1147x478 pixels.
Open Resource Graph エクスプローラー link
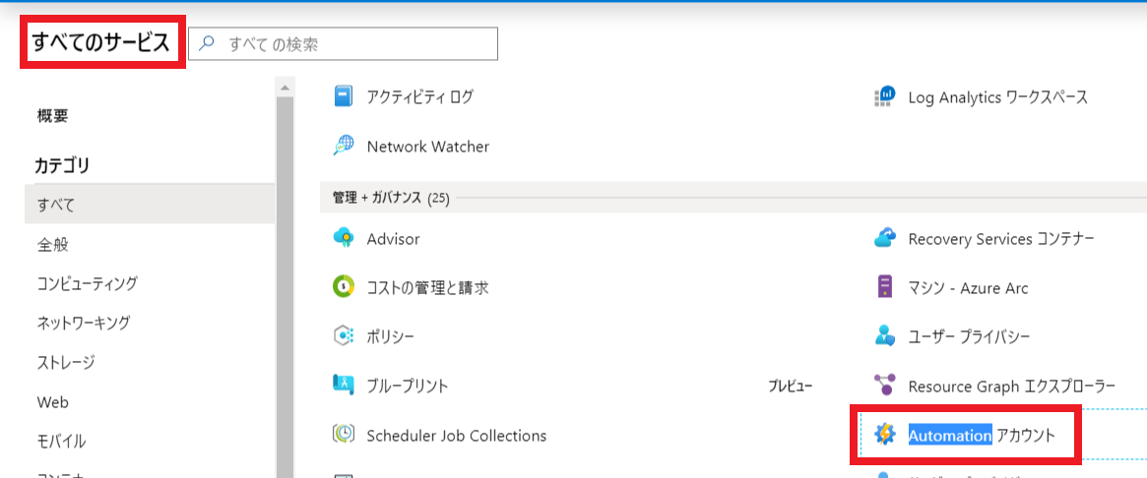pyautogui.click(x=1012, y=386)
